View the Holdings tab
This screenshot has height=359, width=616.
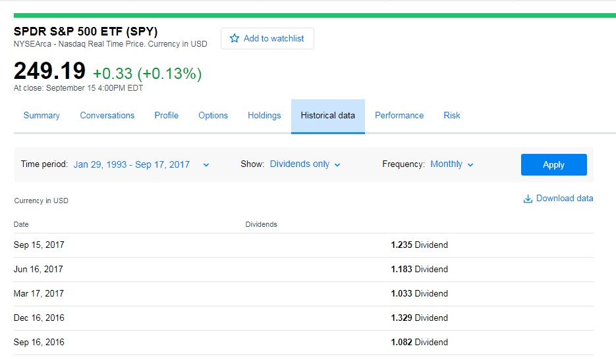tap(264, 116)
